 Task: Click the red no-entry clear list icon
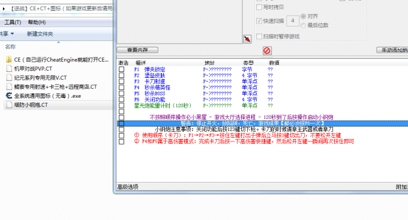[267, 50]
